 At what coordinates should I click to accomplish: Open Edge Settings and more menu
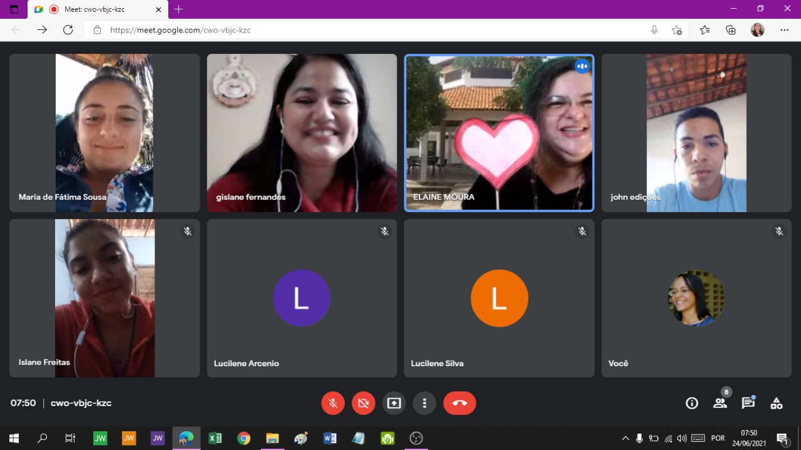tap(785, 30)
